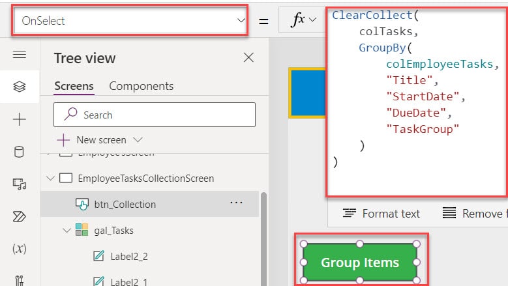This screenshot has height=286, width=508.
Task: Collapse the gal_Tasks gallery node
Action: click(x=67, y=231)
